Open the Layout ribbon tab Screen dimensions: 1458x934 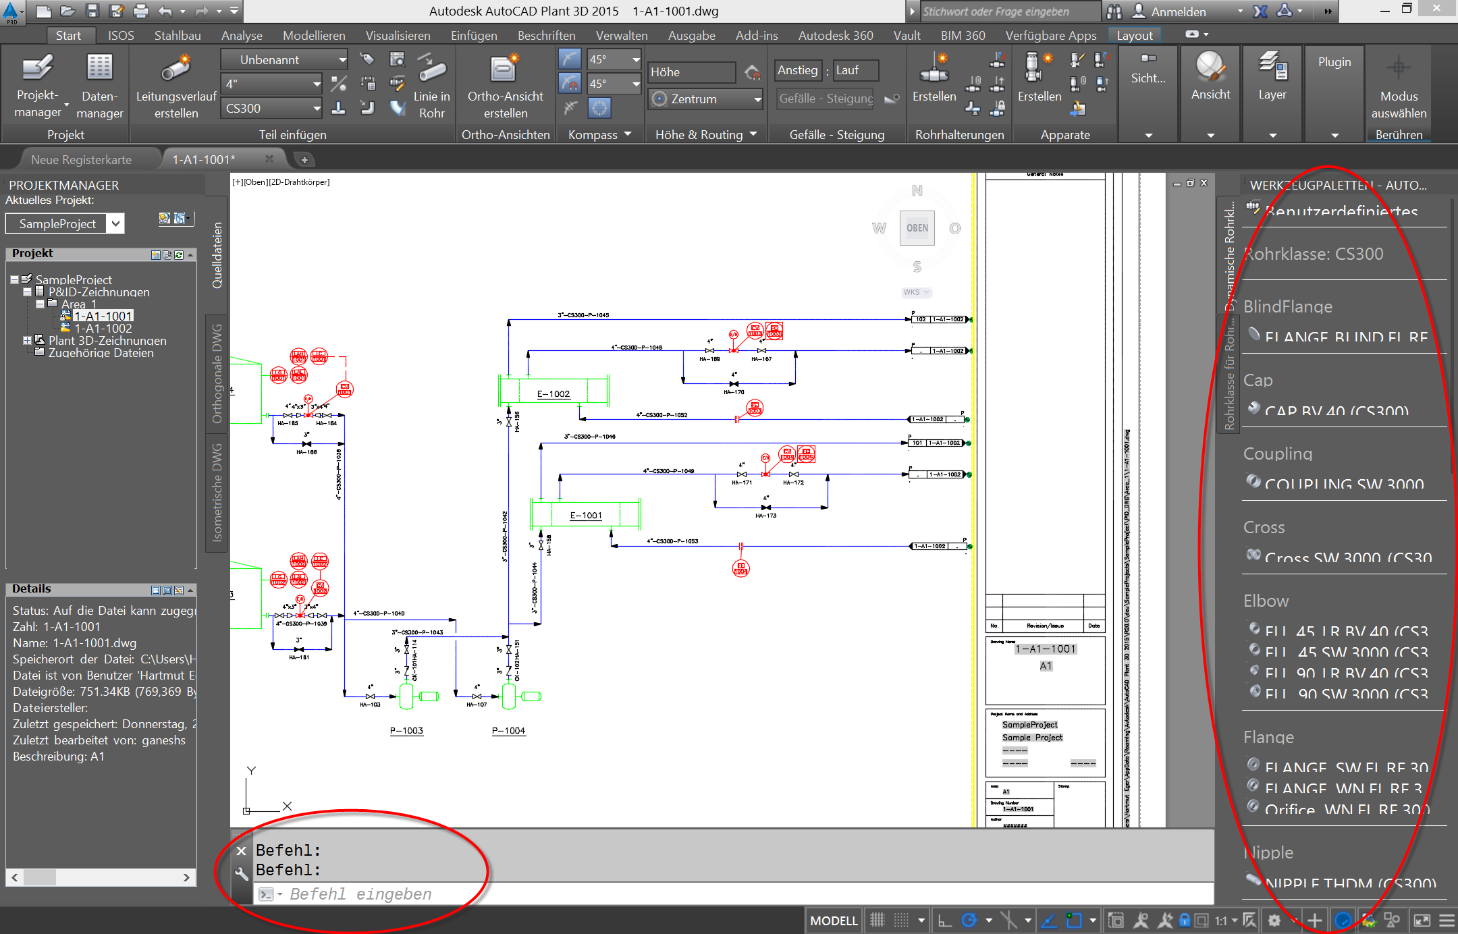1135,35
